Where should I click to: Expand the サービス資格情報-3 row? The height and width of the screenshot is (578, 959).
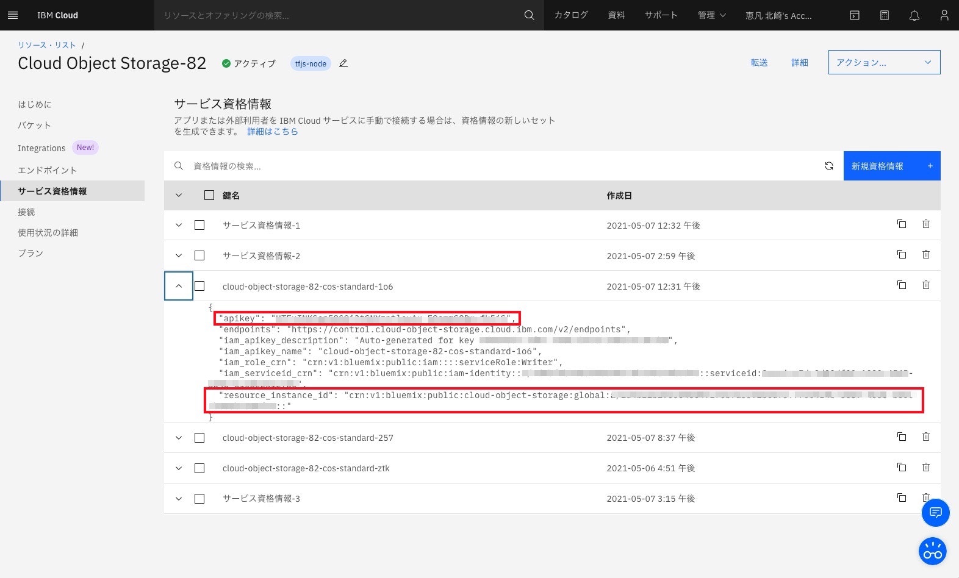tap(179, 499)
